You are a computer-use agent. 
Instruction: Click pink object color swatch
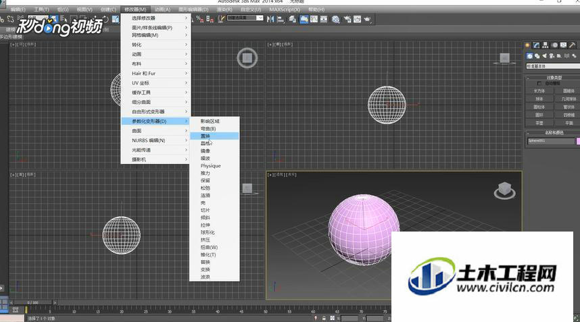[x=578, y=141]
